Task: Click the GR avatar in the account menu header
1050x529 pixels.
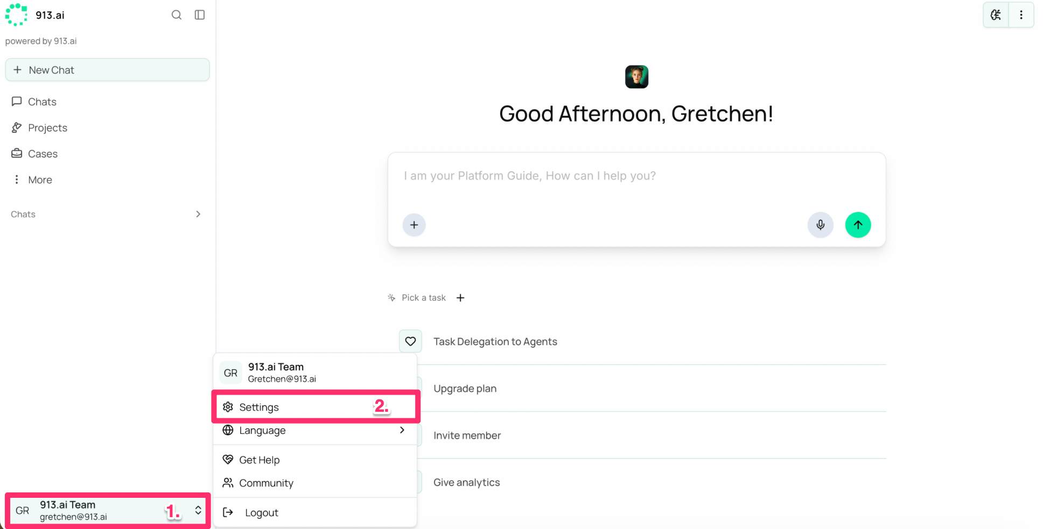Action: (230, 373)
